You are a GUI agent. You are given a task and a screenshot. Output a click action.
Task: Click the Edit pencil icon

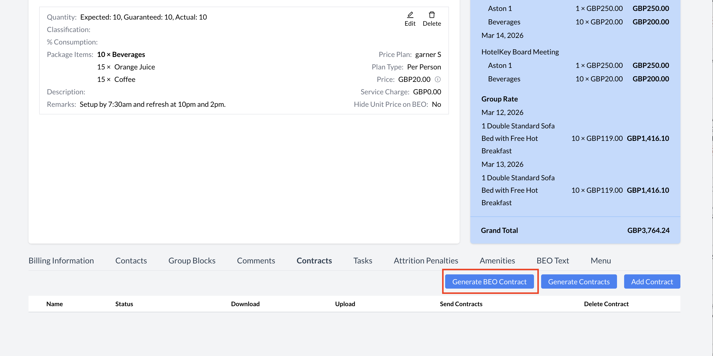tap(410, 15)
